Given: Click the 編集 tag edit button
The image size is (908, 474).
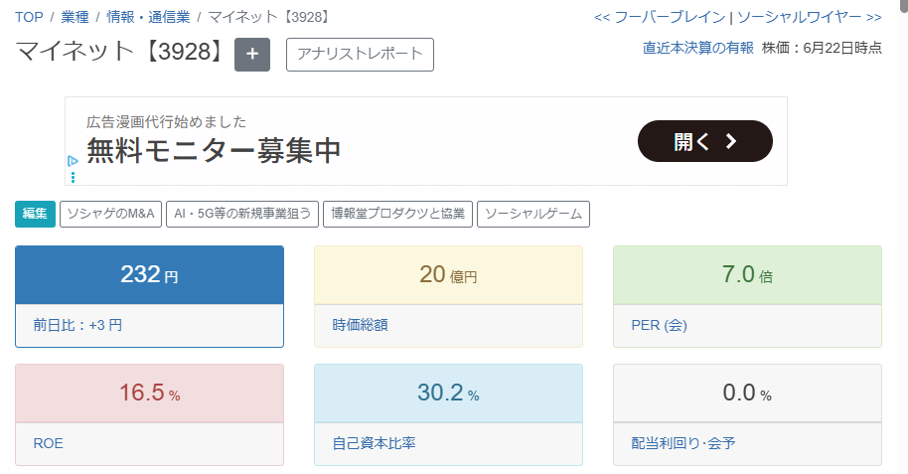Looking at the screenshot, I should (35, 214).
